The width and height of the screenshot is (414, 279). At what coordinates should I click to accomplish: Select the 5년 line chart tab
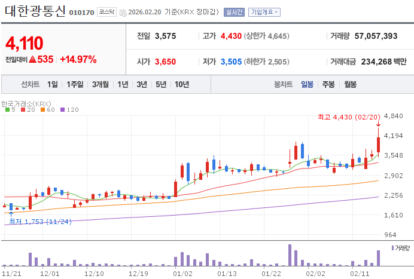(161, 84)
